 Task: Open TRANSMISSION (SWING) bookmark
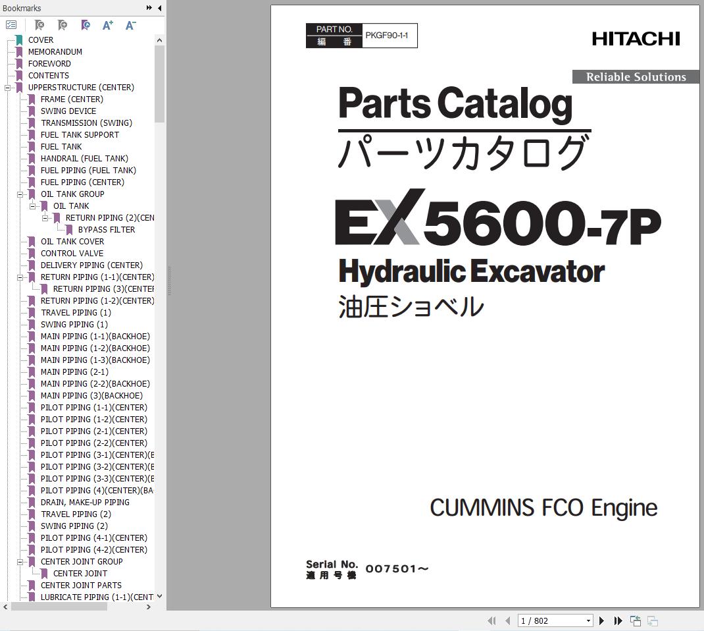click(86, 123)
